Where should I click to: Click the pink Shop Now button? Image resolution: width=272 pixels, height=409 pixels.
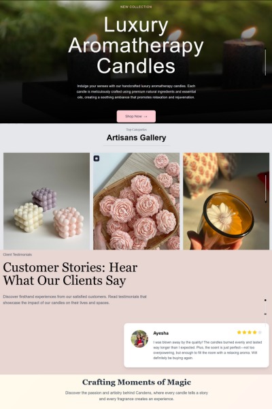[x=136, y=117]
